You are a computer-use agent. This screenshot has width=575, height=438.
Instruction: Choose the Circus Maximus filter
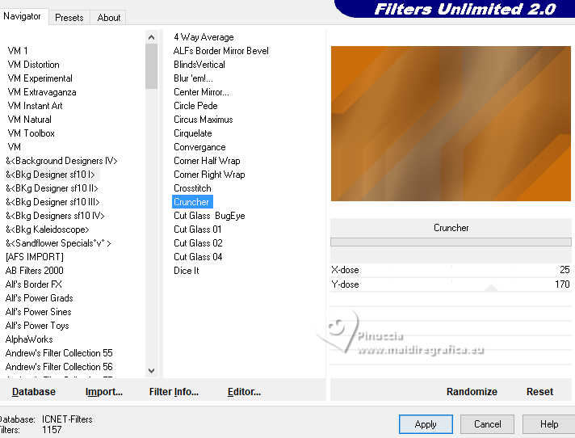tap(204, 120)
